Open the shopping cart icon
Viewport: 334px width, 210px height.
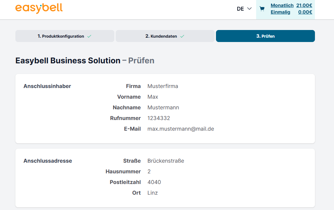tap(262, 9)
